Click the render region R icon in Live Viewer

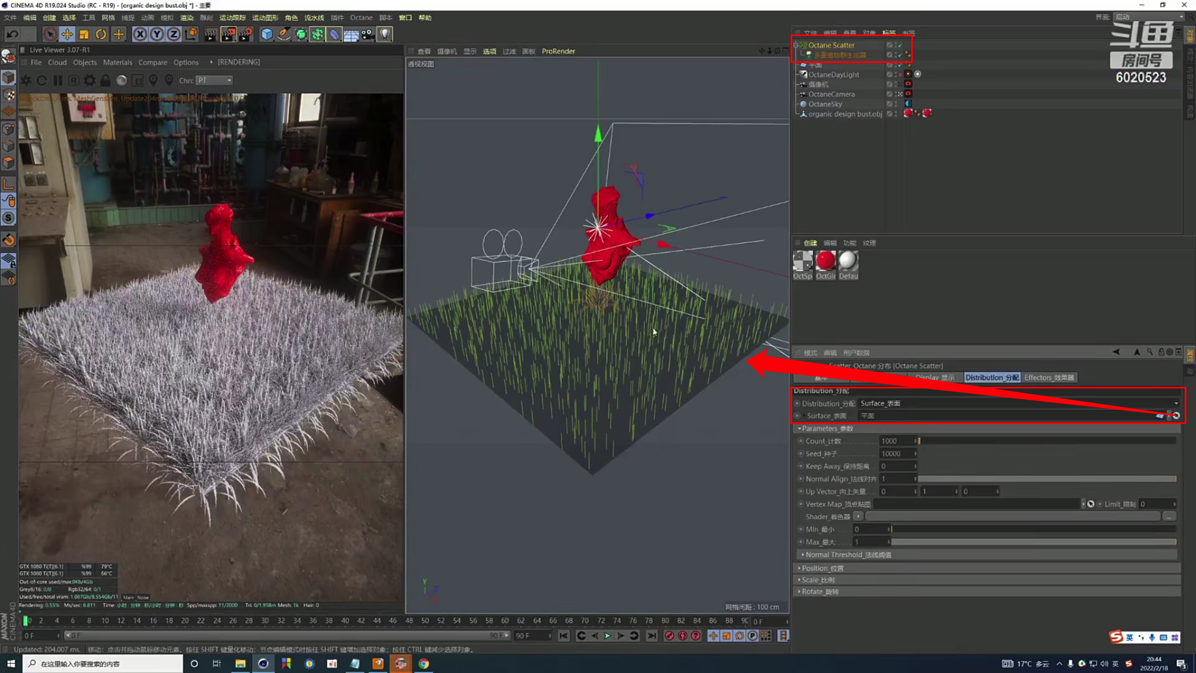(73, 80)
